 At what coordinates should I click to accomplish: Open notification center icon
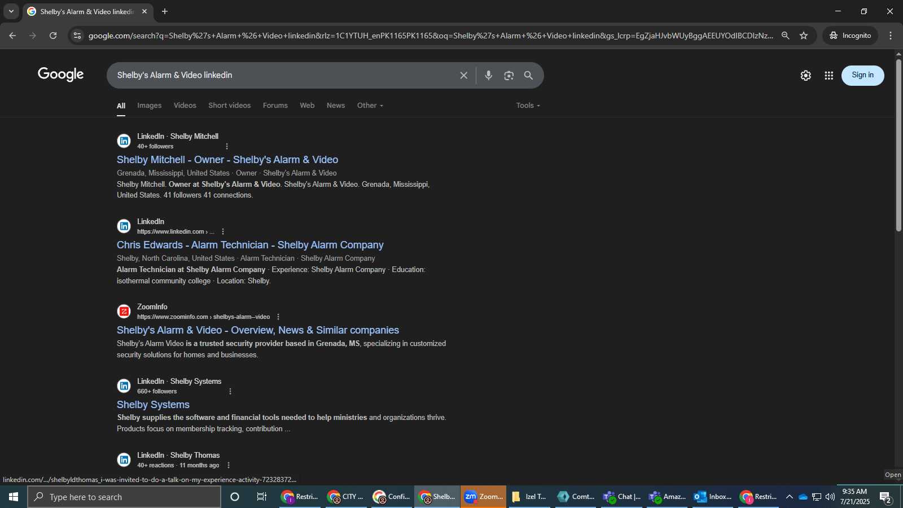[886, 497]
